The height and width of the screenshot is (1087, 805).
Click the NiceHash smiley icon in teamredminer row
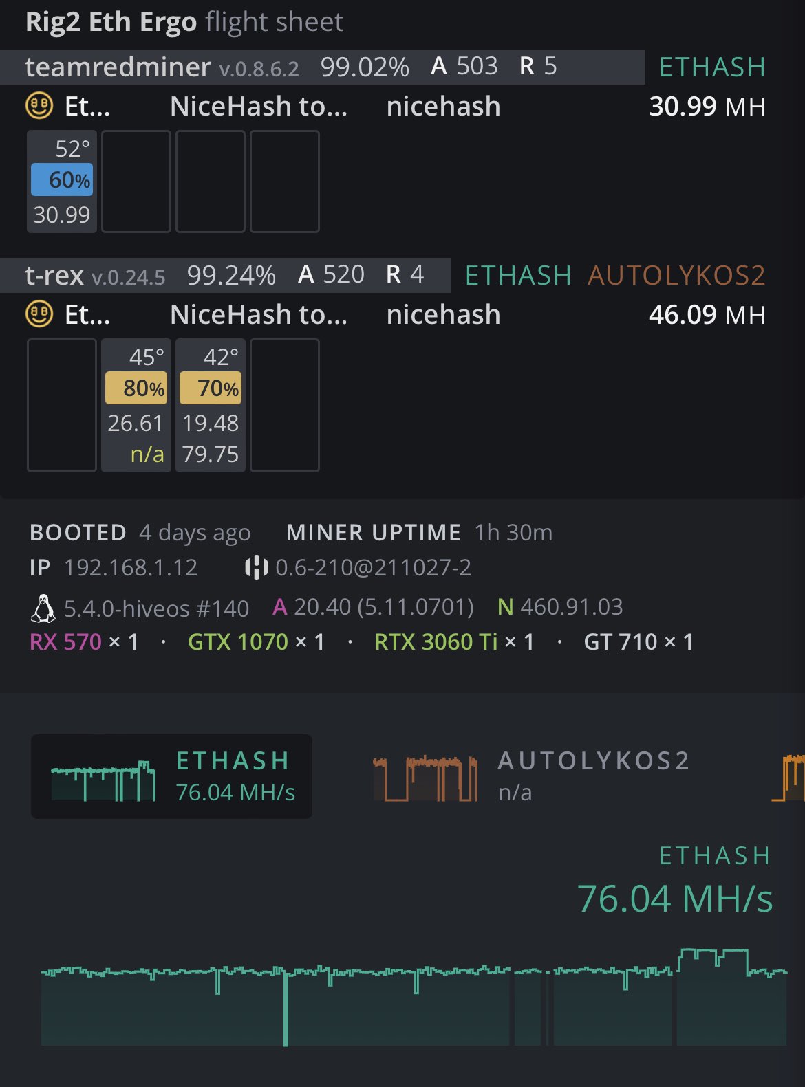39,106
